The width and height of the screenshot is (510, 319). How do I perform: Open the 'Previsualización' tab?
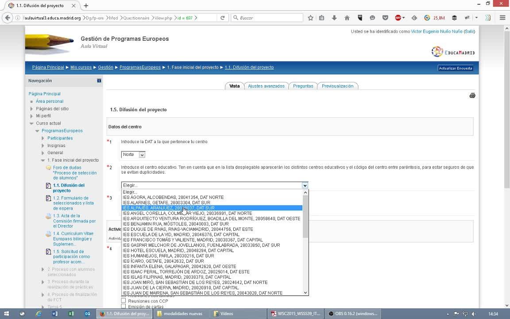click(338, 86)
